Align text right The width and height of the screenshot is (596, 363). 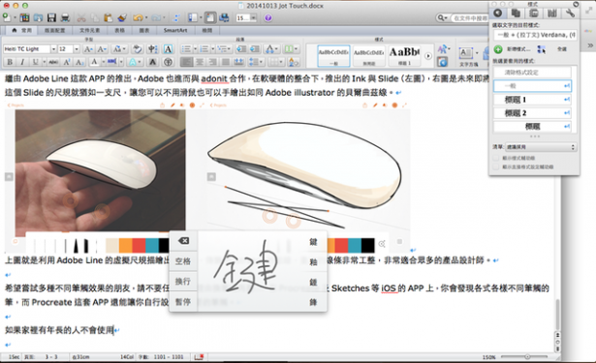pyautogui.click(x=212, y=62)
